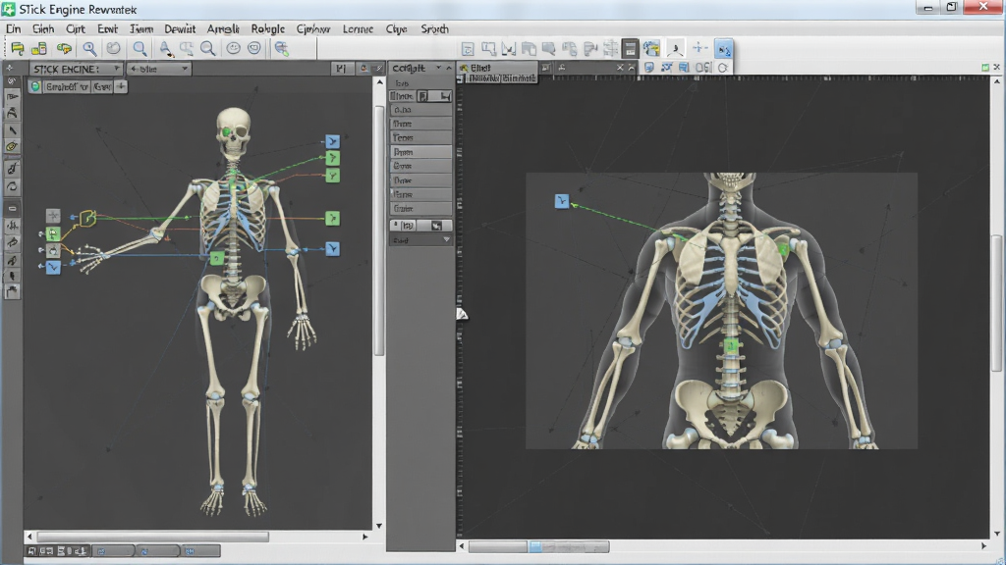Click the yellow stacked-boxes toolbar icon

[39, 48]
